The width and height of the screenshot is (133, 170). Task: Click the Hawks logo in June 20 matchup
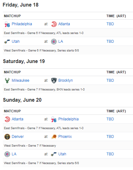coord(7,119)
